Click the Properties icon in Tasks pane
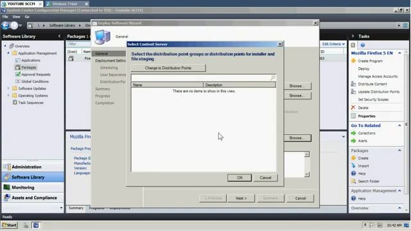This screenshot has width=411, height=231. (353, 116)
